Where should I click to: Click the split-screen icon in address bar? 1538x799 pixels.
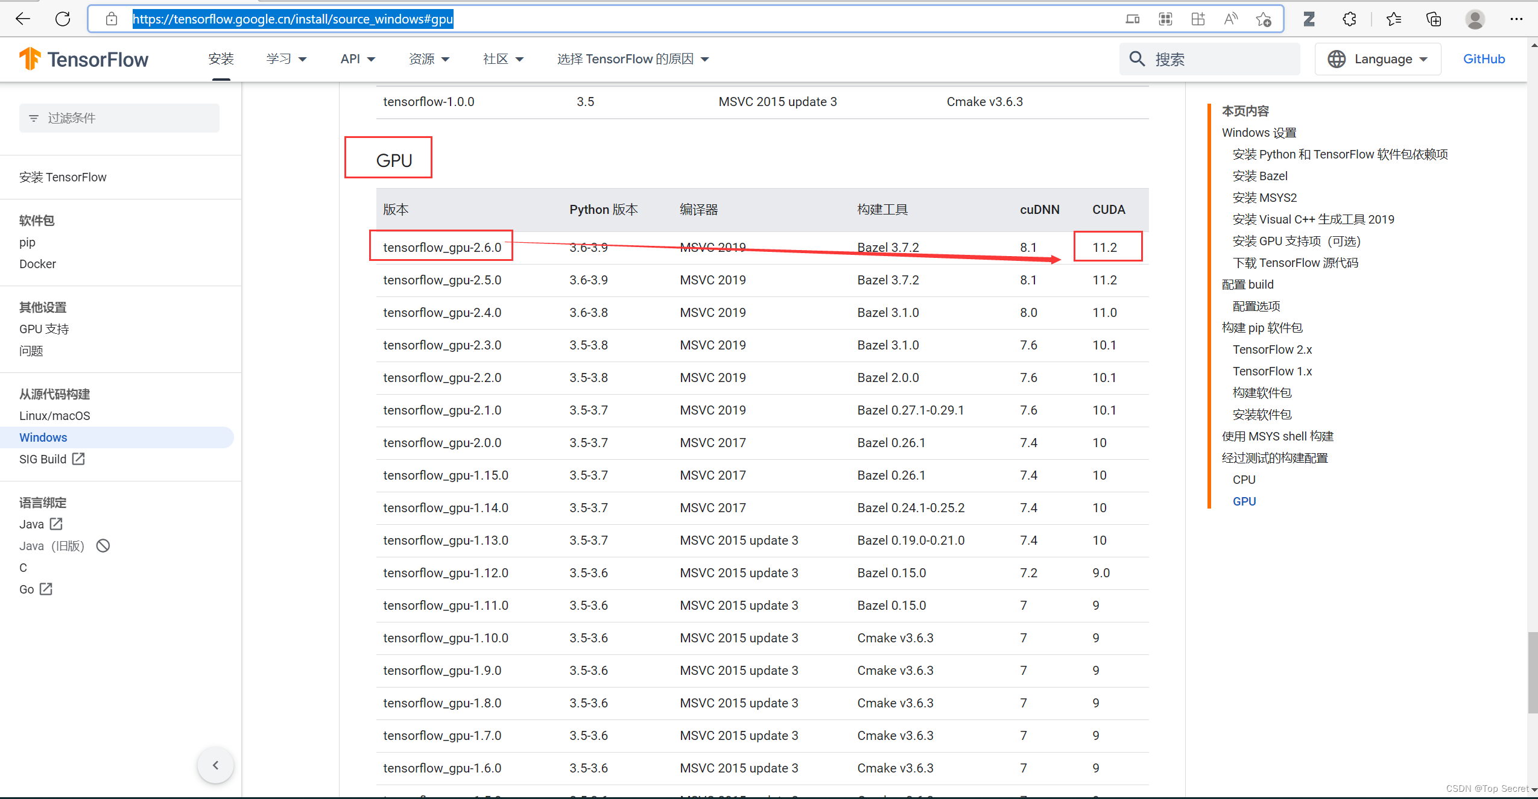(x=1198, y=19)
